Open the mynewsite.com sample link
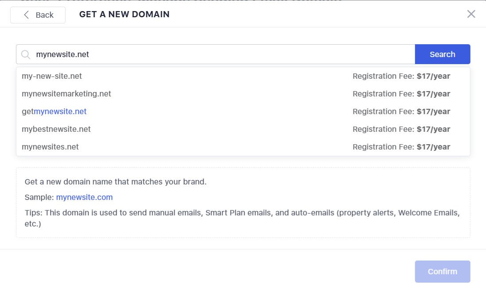This screenshot has height=292, width=486. [x=84, y=197]
